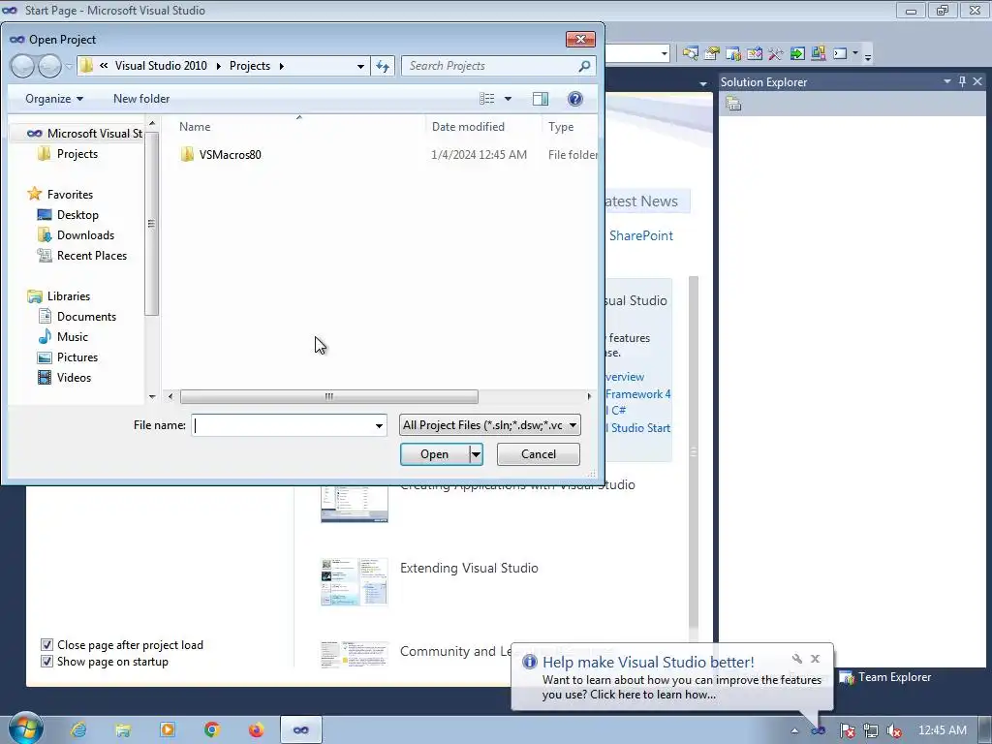Open Find in Files toolbar icon
992x744 pixels.
click(690, 53)
